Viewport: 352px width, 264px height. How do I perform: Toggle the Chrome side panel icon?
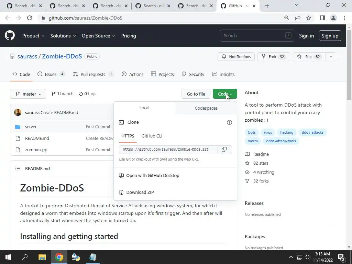point(322,18)
